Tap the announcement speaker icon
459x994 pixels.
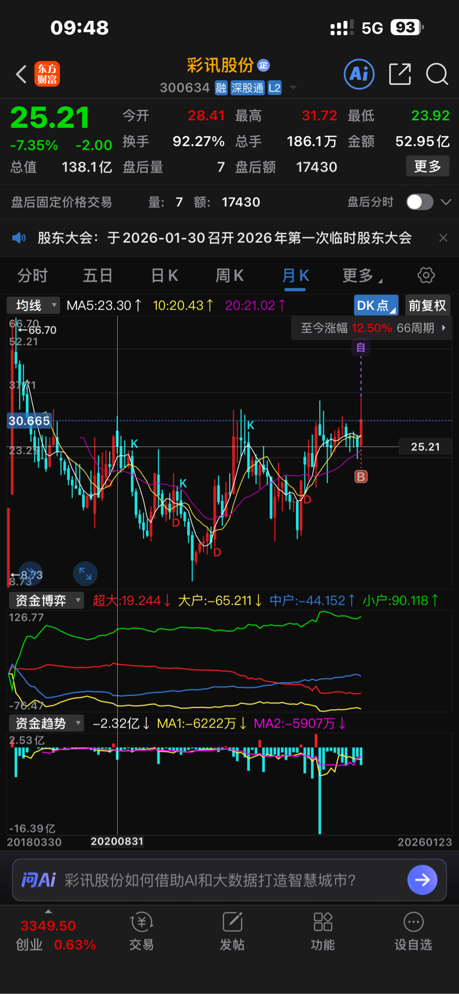[19, 238]
